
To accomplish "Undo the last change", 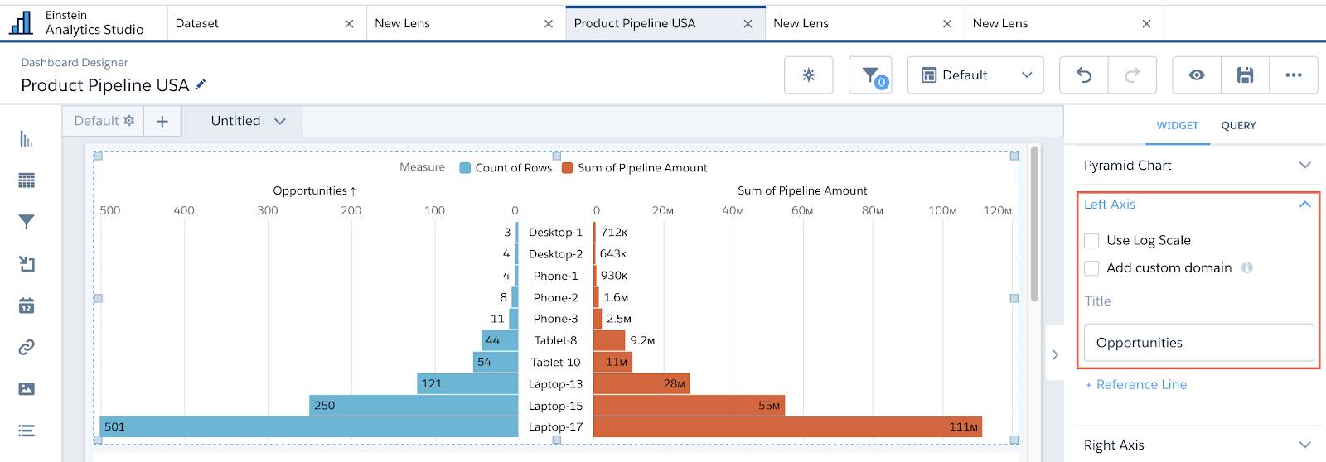I will tap(1084, 75).
